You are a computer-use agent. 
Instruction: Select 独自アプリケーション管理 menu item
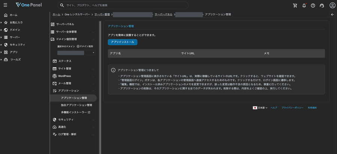tap(76, 105)
